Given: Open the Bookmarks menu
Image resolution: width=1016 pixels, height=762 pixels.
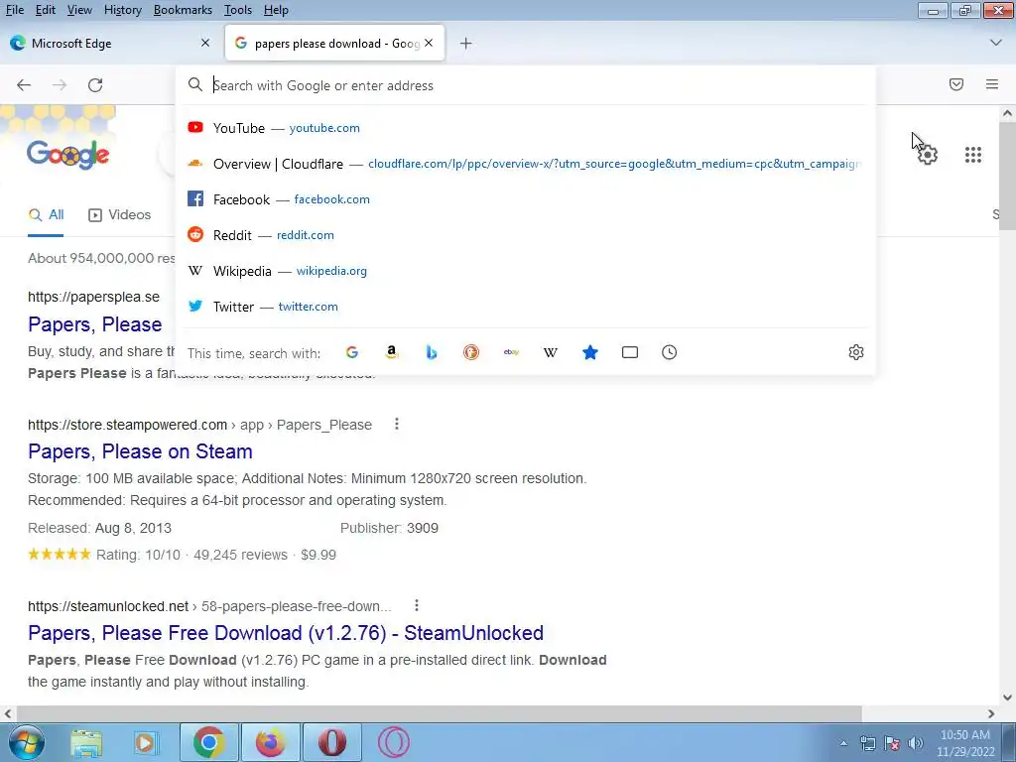Looking at the screenshot, I should pos(183,10).
